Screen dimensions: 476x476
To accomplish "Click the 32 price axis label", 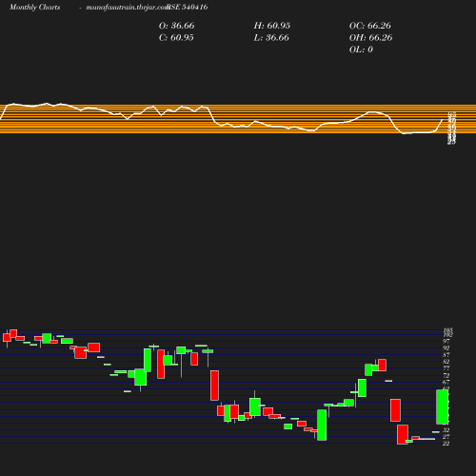I will 446,430.
